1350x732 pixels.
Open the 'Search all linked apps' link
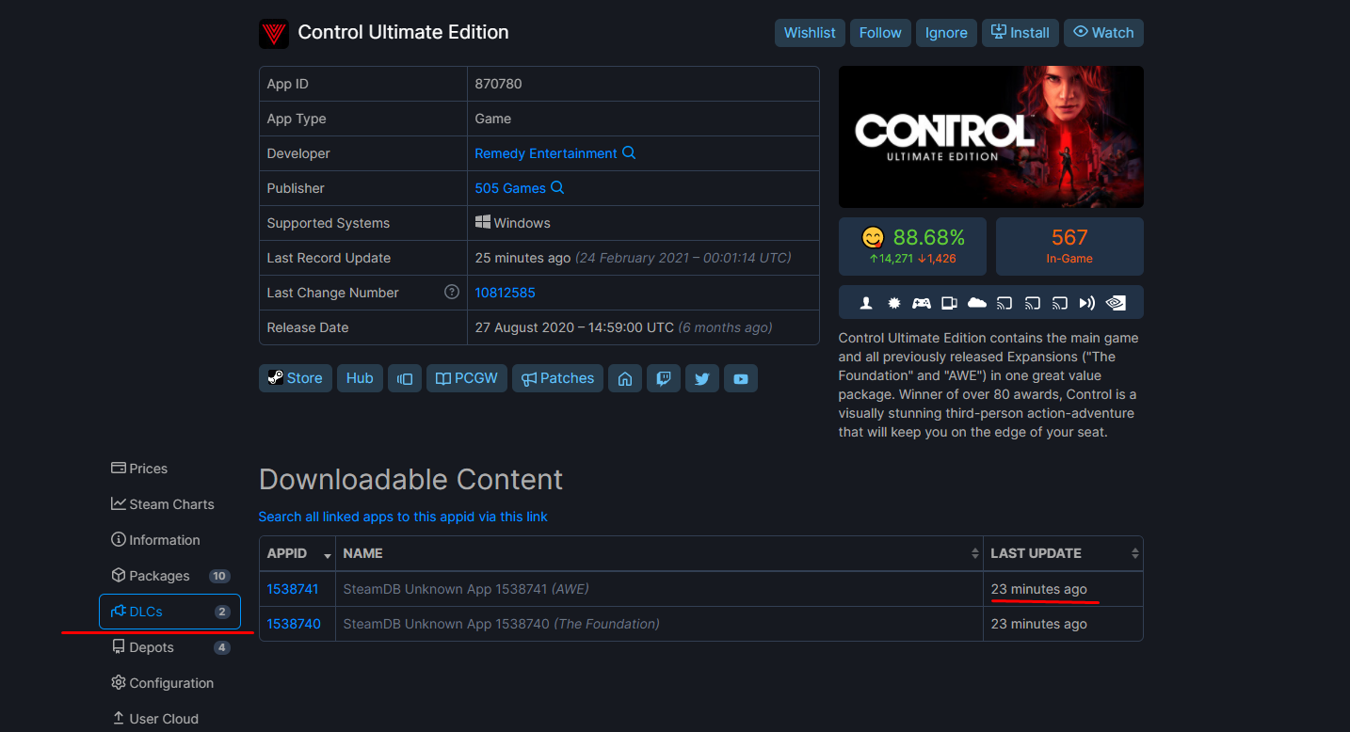tap(403, 517)
